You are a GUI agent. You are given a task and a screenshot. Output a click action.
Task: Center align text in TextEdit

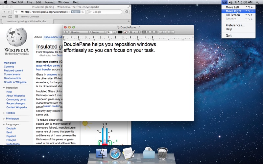148,32
